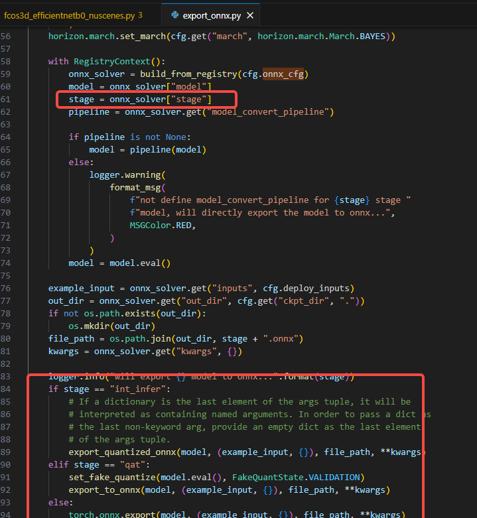Viewport: 477px width, 518px height.
Task: Switch to the fcos3d_efficientnetb0_nuscenes.py tab
Action: [x=68, y=15]
